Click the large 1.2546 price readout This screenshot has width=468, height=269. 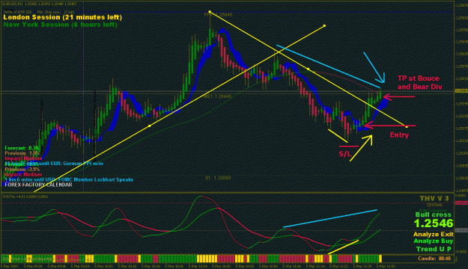(434, 223)
